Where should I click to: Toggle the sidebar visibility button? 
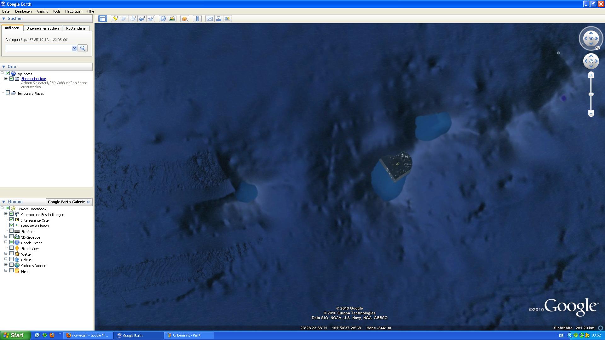tap(103, 19)
